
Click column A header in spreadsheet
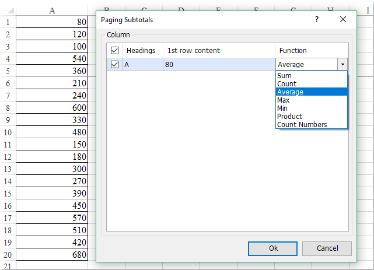[x=52, y=10]
